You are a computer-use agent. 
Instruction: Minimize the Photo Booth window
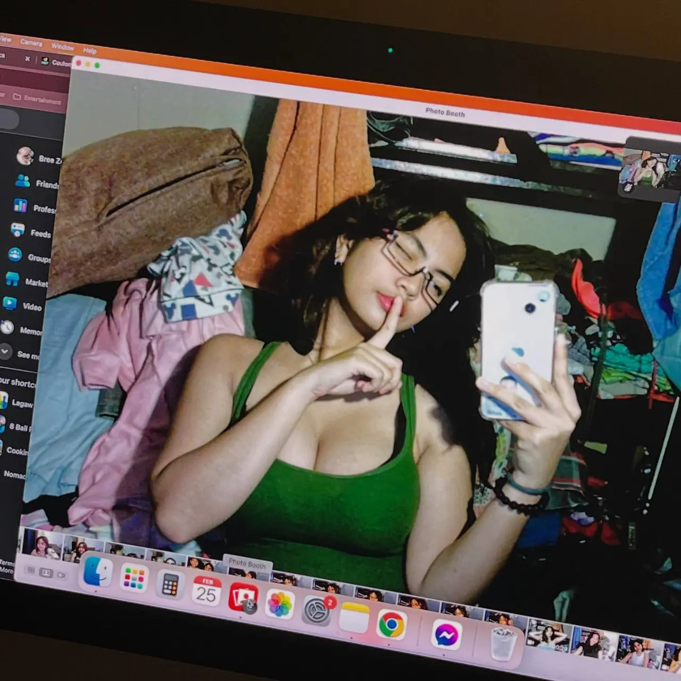pos(88,64)
